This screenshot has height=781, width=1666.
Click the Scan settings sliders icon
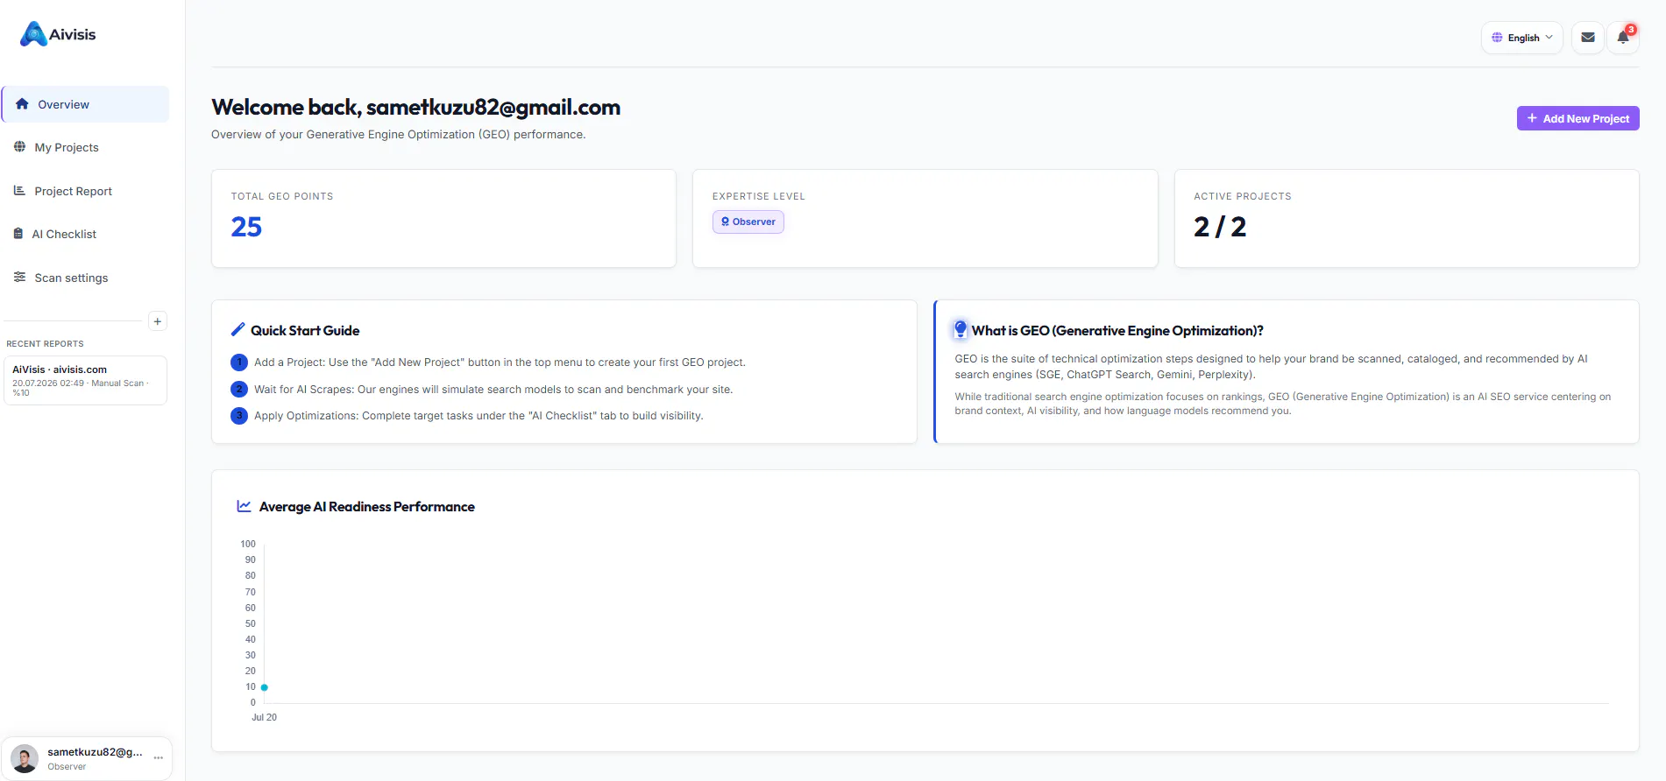click(x=19, y=277)
